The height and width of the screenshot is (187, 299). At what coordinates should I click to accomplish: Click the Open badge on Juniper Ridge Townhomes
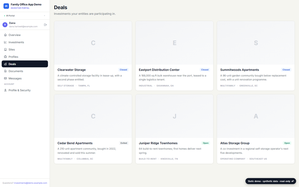[206, 143]
